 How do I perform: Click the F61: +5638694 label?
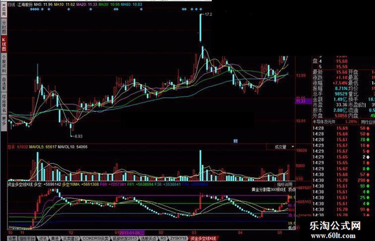[140, 184]
